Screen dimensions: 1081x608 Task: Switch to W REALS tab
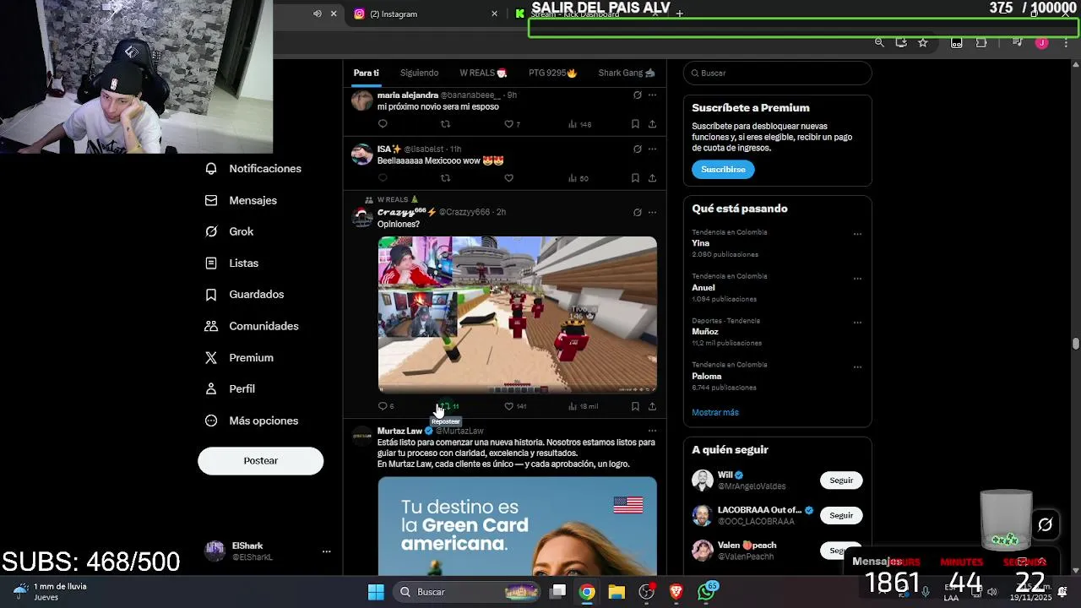483,73
